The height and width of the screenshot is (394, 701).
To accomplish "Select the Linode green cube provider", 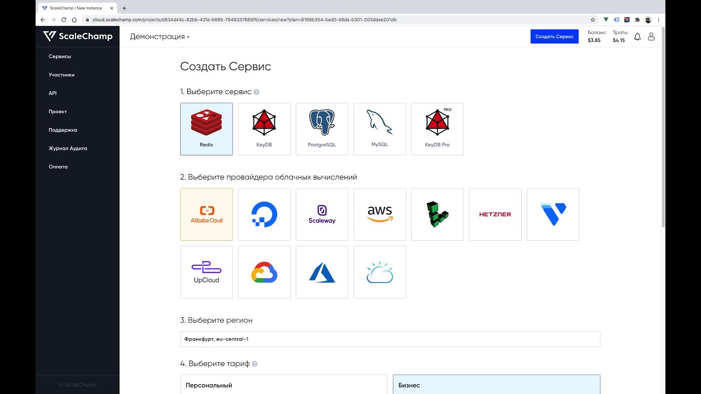I will click(438, 215).
